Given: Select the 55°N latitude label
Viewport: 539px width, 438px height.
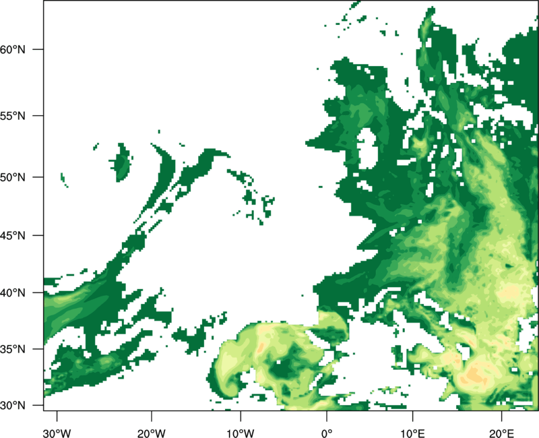Looking at the screenshot, I should [12, 116].
